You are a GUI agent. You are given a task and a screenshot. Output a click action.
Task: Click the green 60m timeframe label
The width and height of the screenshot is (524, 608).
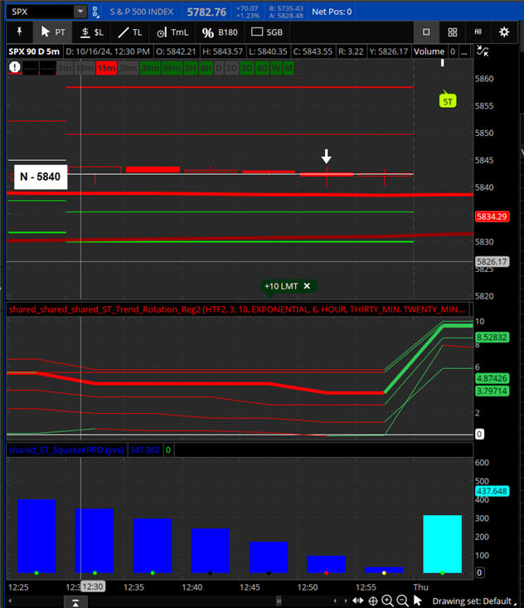pos(172,68)
